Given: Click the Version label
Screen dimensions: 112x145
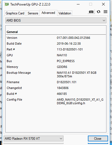Looking at the screenshot, I should point(12,38).
